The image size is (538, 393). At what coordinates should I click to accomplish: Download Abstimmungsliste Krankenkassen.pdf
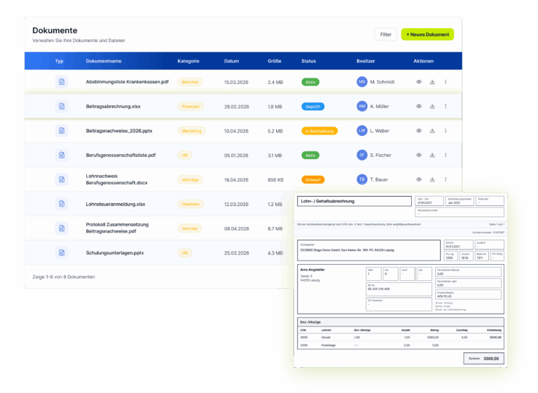[432, 82]
